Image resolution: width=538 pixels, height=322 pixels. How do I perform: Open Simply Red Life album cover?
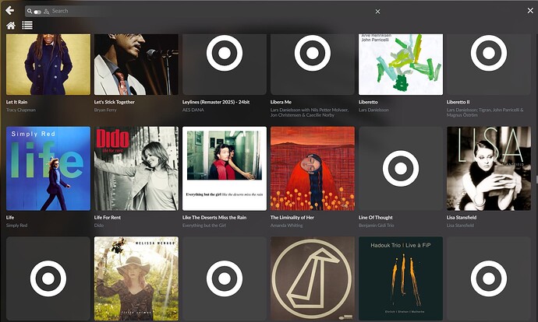coord(48,169)
